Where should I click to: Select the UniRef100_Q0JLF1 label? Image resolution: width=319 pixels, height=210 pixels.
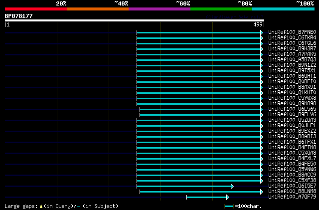pos(292,126)
